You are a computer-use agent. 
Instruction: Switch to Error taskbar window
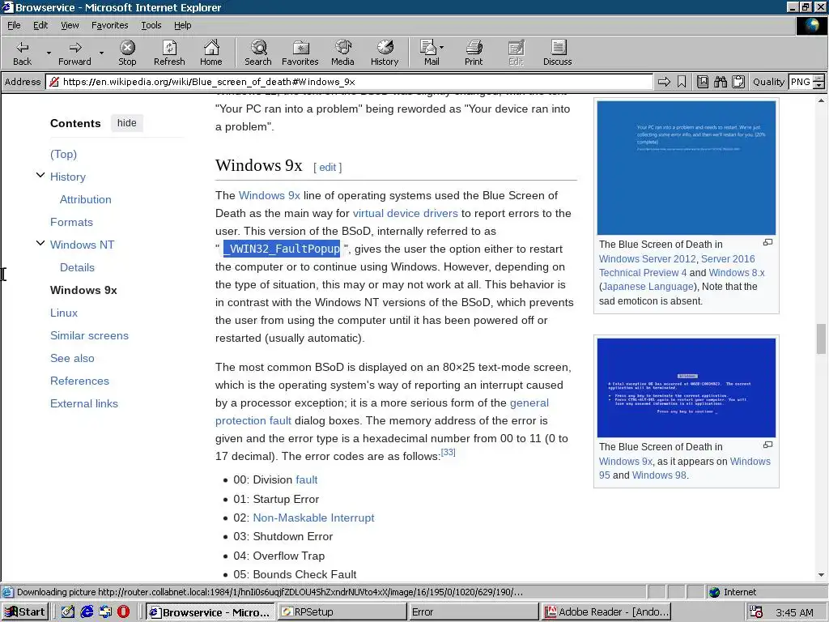(x=473, y=612)
